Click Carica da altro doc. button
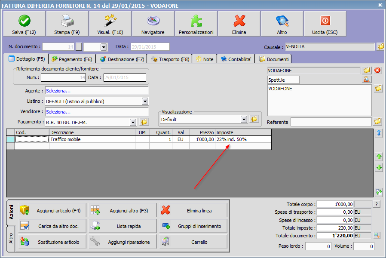The width and height of the screenshot is (386, 258). pyautogui.click(x=52, y=226)
